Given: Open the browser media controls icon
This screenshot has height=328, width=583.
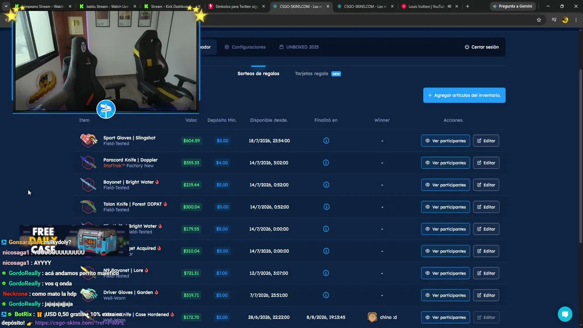Looking at the screenshot, I should [x=554, y=20].
